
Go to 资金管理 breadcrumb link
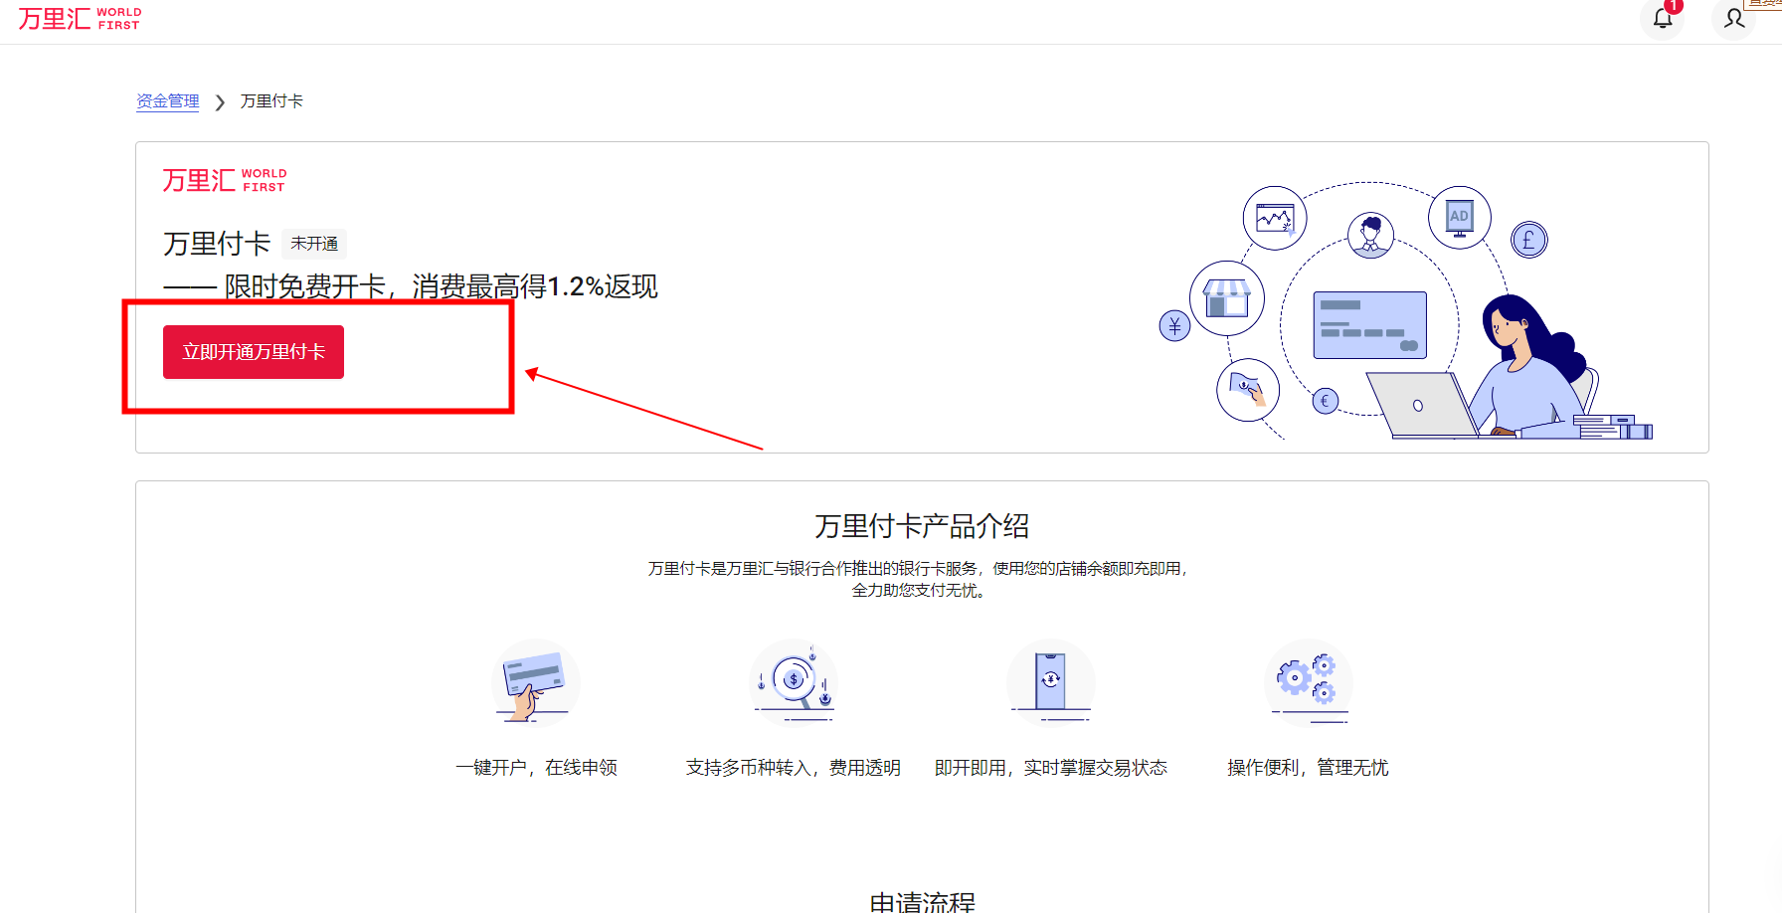pos(167,101)
